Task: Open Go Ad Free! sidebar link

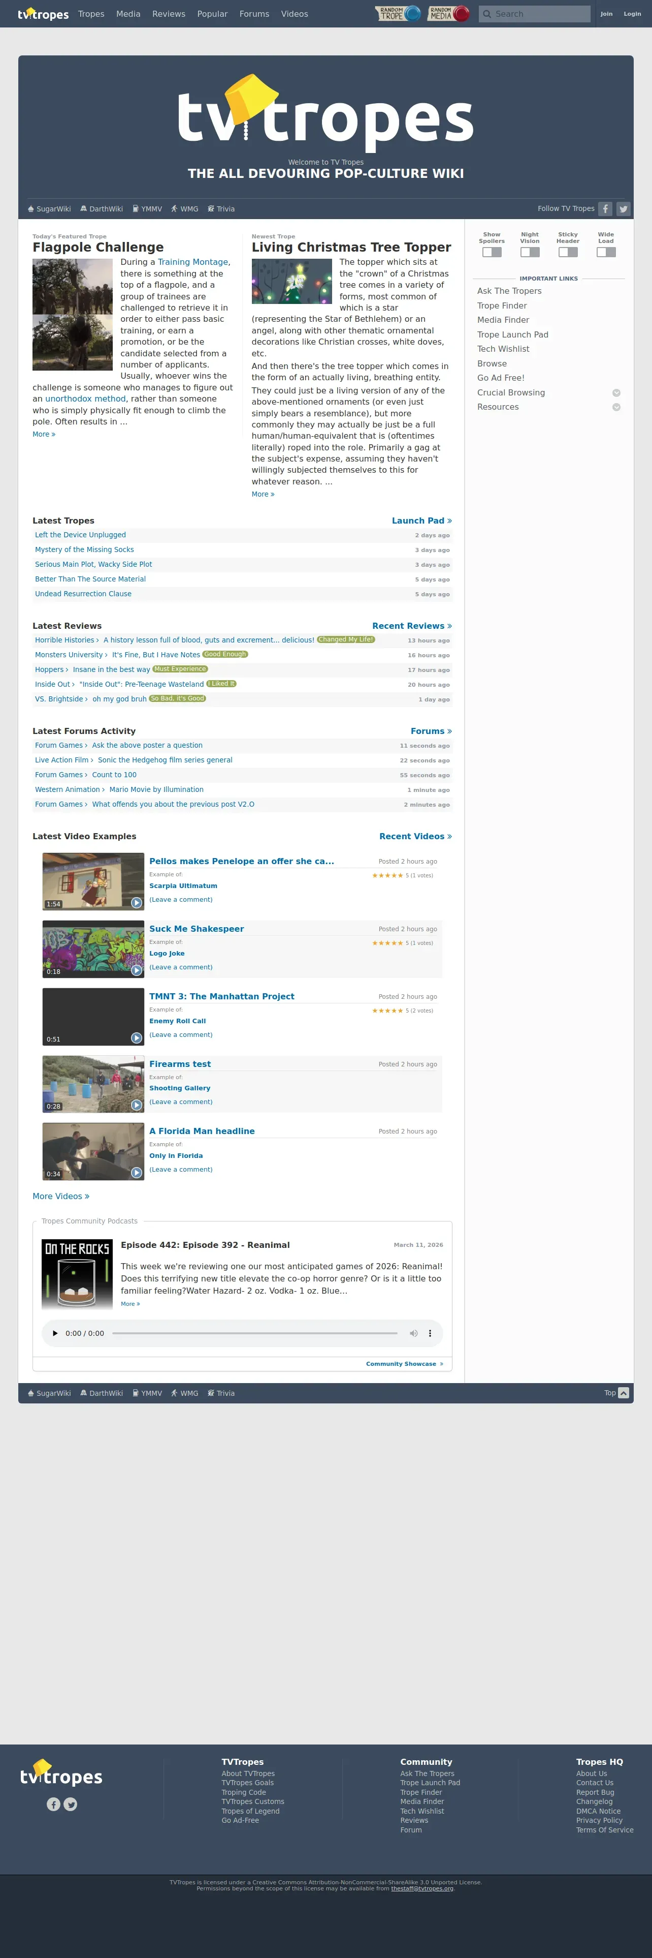Action: [501, 378]
